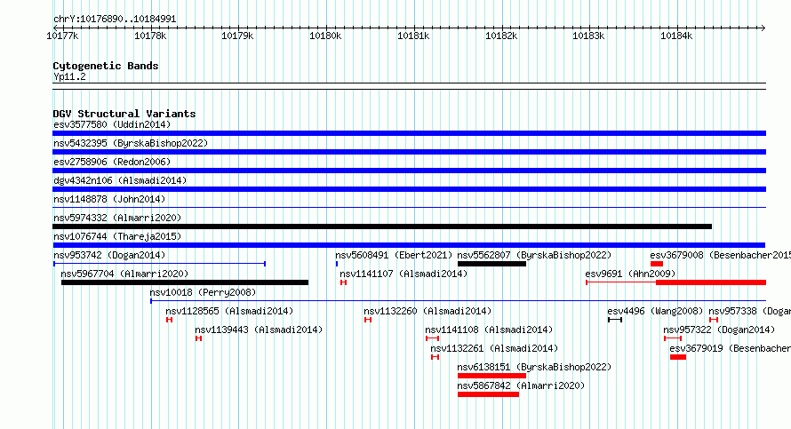791x429 pixels.
Task: Open nsv1141107 (Alsmadi2014) label
Action: click(x=403, y=274)
